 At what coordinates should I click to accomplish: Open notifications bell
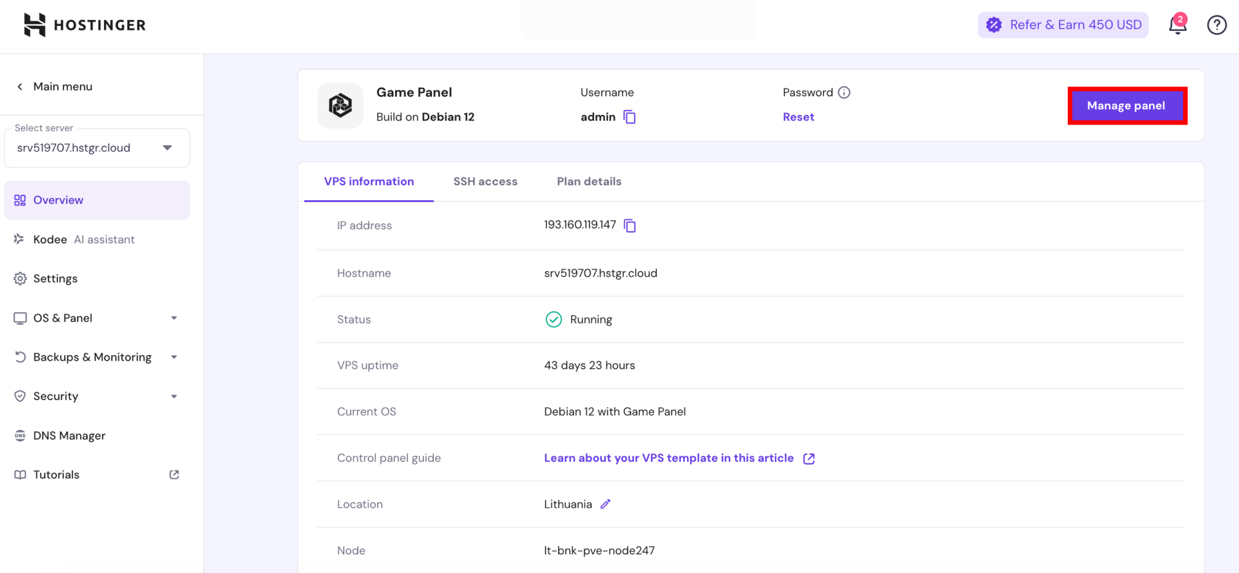click(x=1177, y=25)
